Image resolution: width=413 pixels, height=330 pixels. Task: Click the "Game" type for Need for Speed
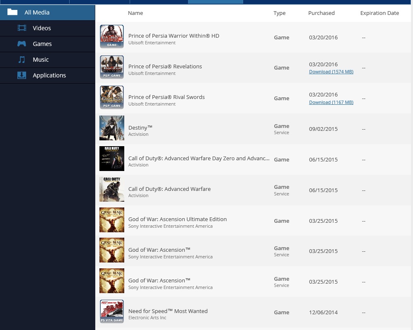(282, 312)
